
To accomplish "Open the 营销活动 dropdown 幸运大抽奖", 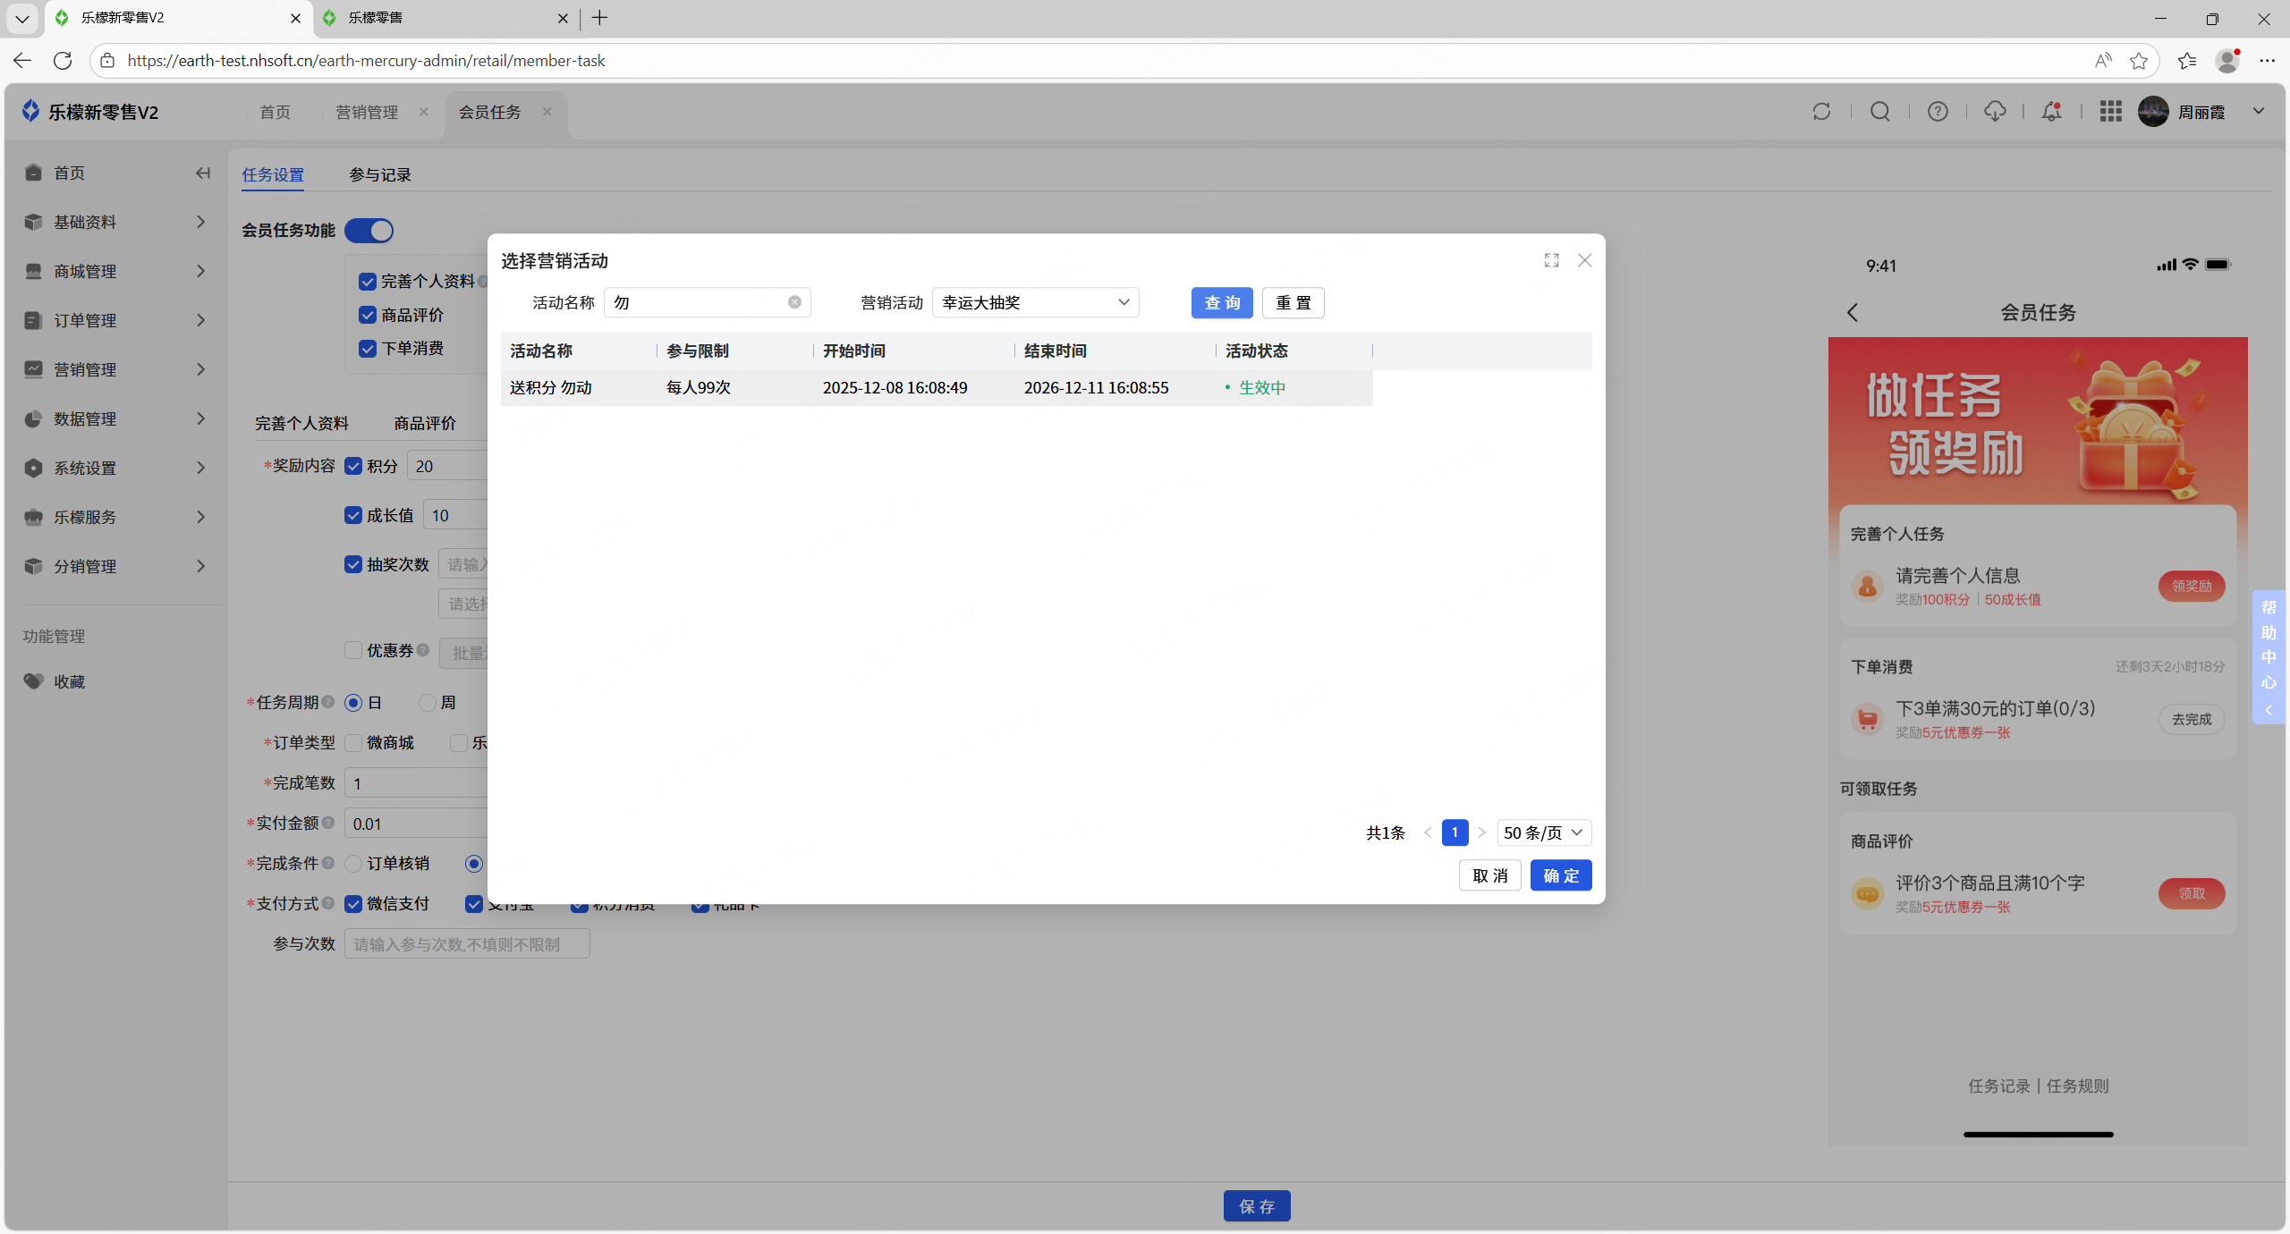I will (1035, 302).
